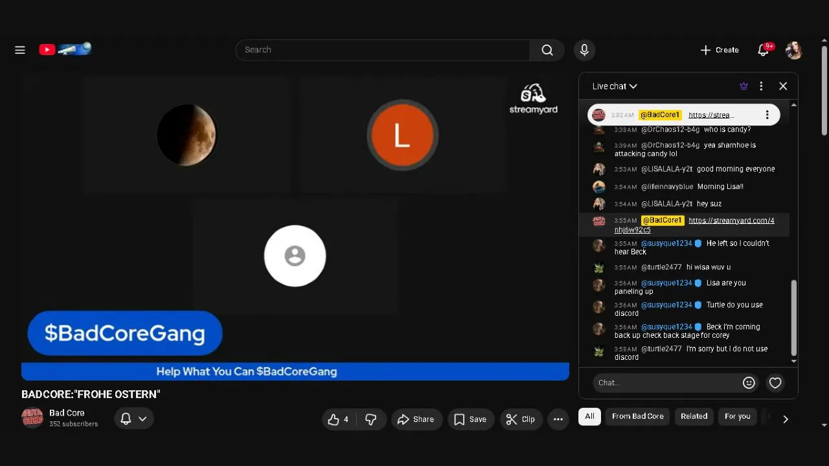Click susyque1234 'Lisa are you paneling up'
Screen dimensions: 829x466
(x=684, y=287)
